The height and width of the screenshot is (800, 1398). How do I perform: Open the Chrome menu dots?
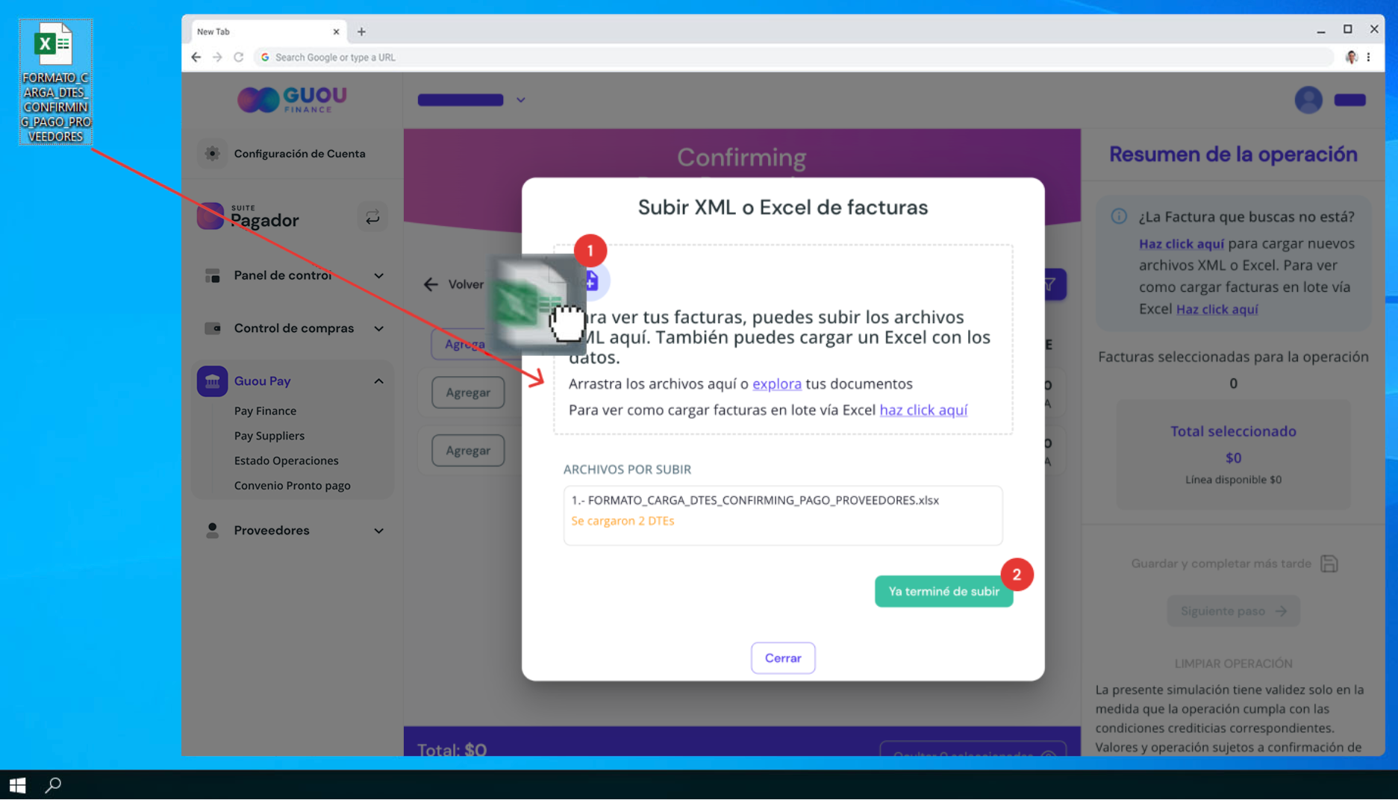click(1369, 57)
